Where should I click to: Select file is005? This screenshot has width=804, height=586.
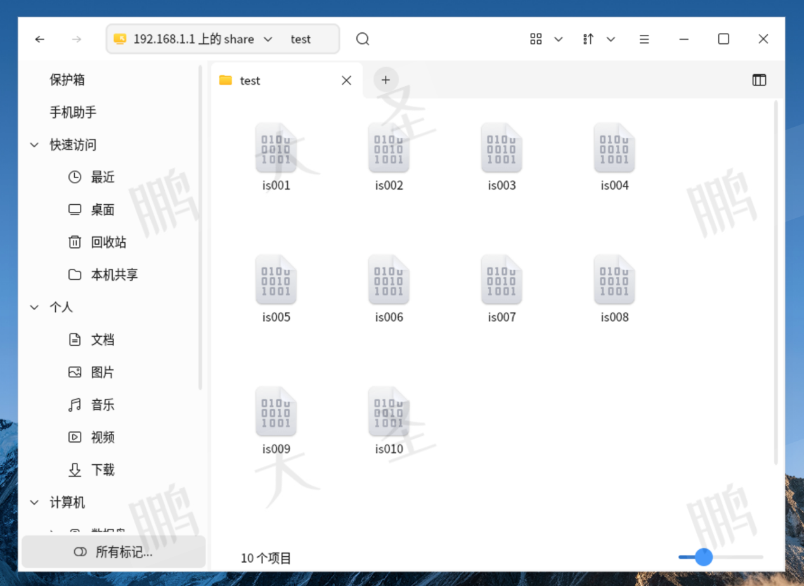click(276, 288)
